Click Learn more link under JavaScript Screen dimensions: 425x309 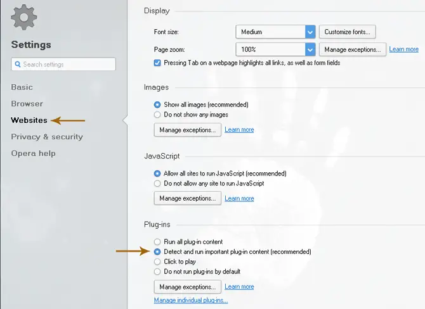click(x=239, y=198)
